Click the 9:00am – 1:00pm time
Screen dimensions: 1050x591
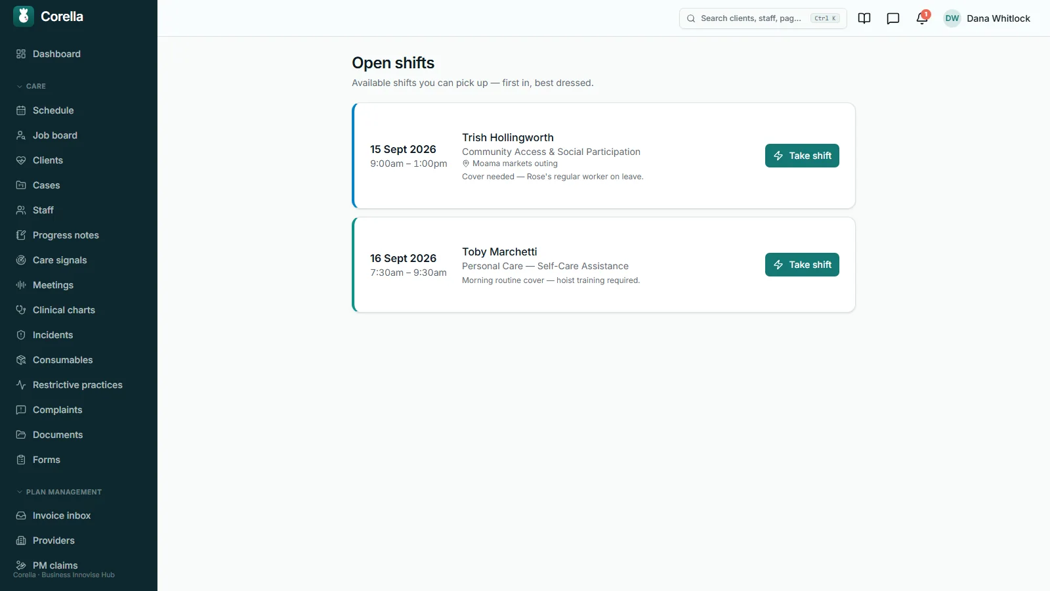coord(408,164)
